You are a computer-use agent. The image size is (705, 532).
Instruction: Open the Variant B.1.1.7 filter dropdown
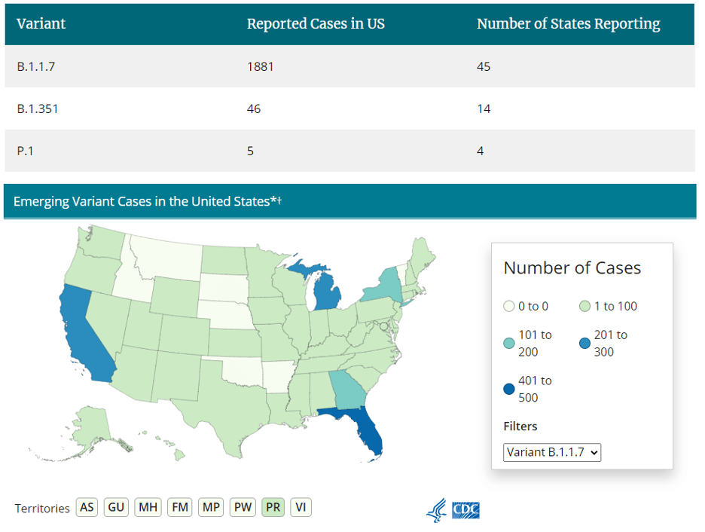pyautogui.click(x=552, y=452)
